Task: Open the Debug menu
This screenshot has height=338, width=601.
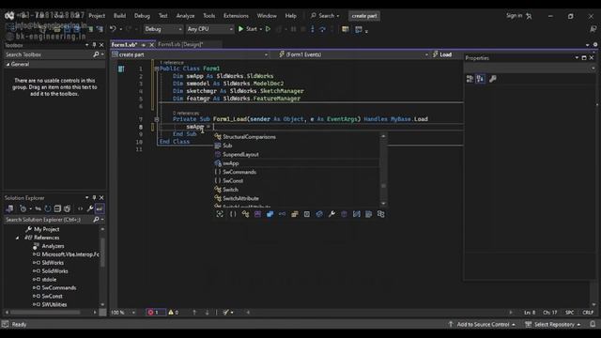Action: click(142, 16)
